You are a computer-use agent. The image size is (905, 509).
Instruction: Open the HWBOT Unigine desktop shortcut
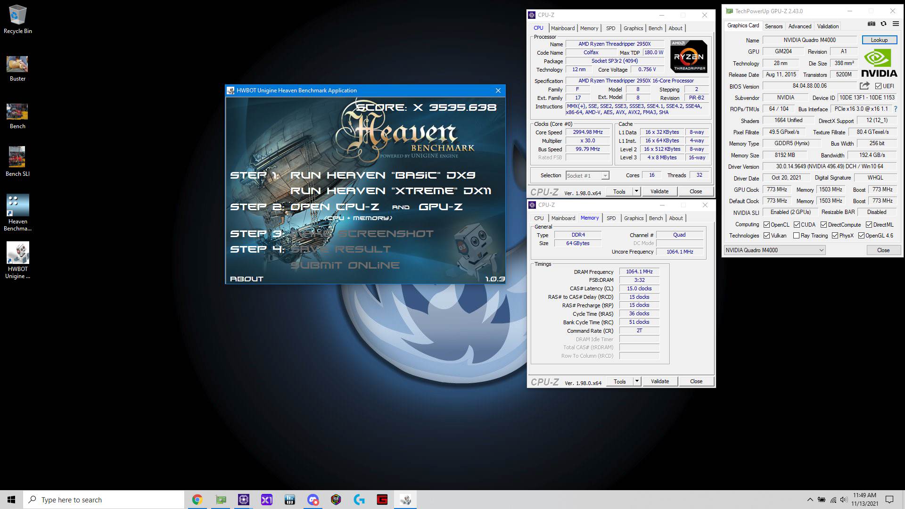17,260
